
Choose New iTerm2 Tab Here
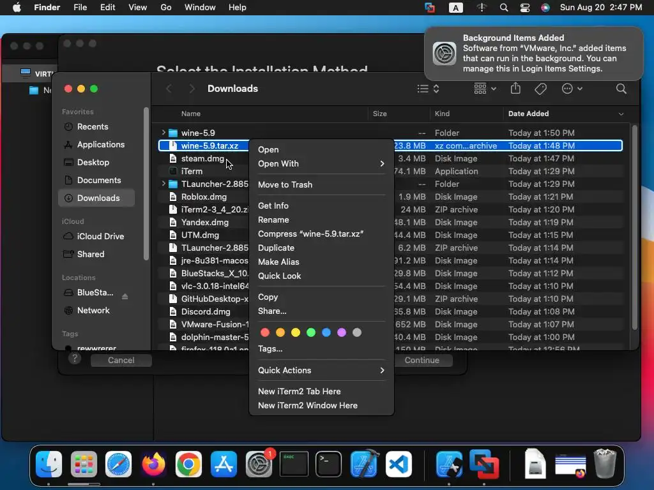pos(321,392)
